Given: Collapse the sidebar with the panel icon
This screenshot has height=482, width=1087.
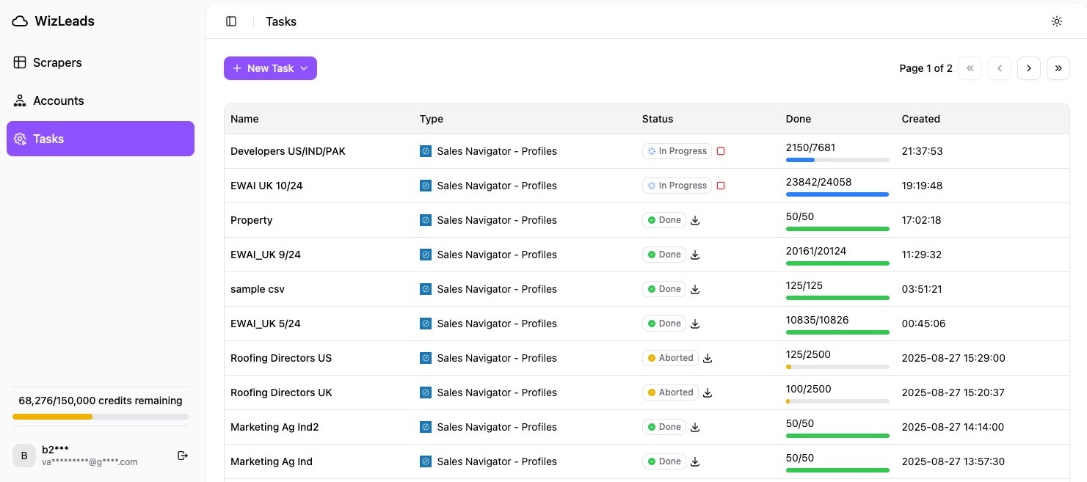Looking at the screenshot, I should (231, 21).
